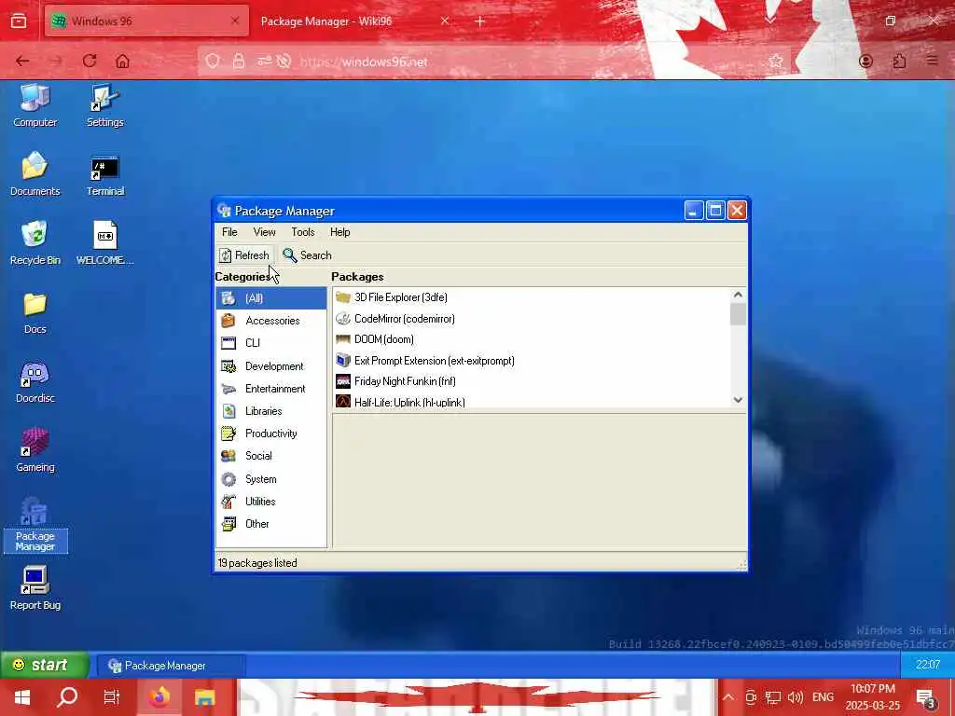Viewport: 955px width, 716px height.
Task: Open the Settings desktop shortcut
Action: pos(104,105)
